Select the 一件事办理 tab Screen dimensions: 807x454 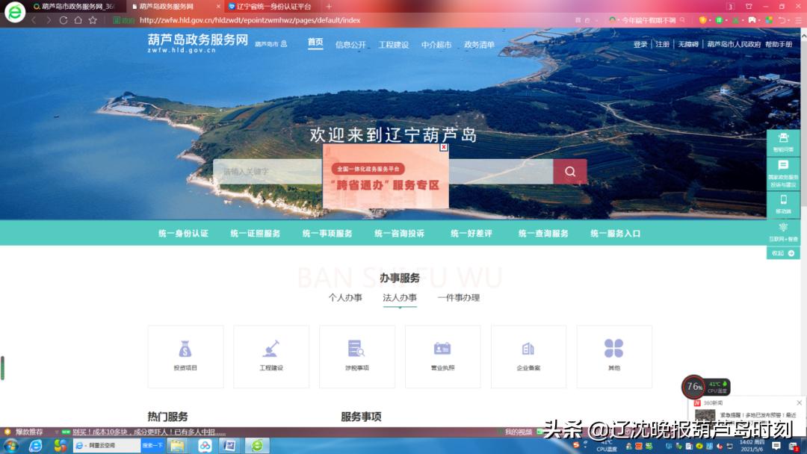point(459,298)
